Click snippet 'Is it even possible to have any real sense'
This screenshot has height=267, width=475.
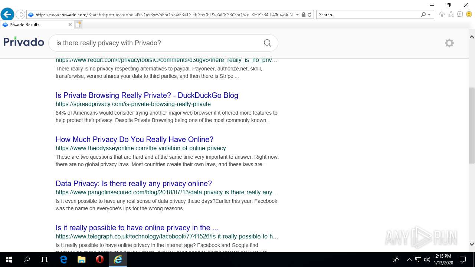point(167,205)
